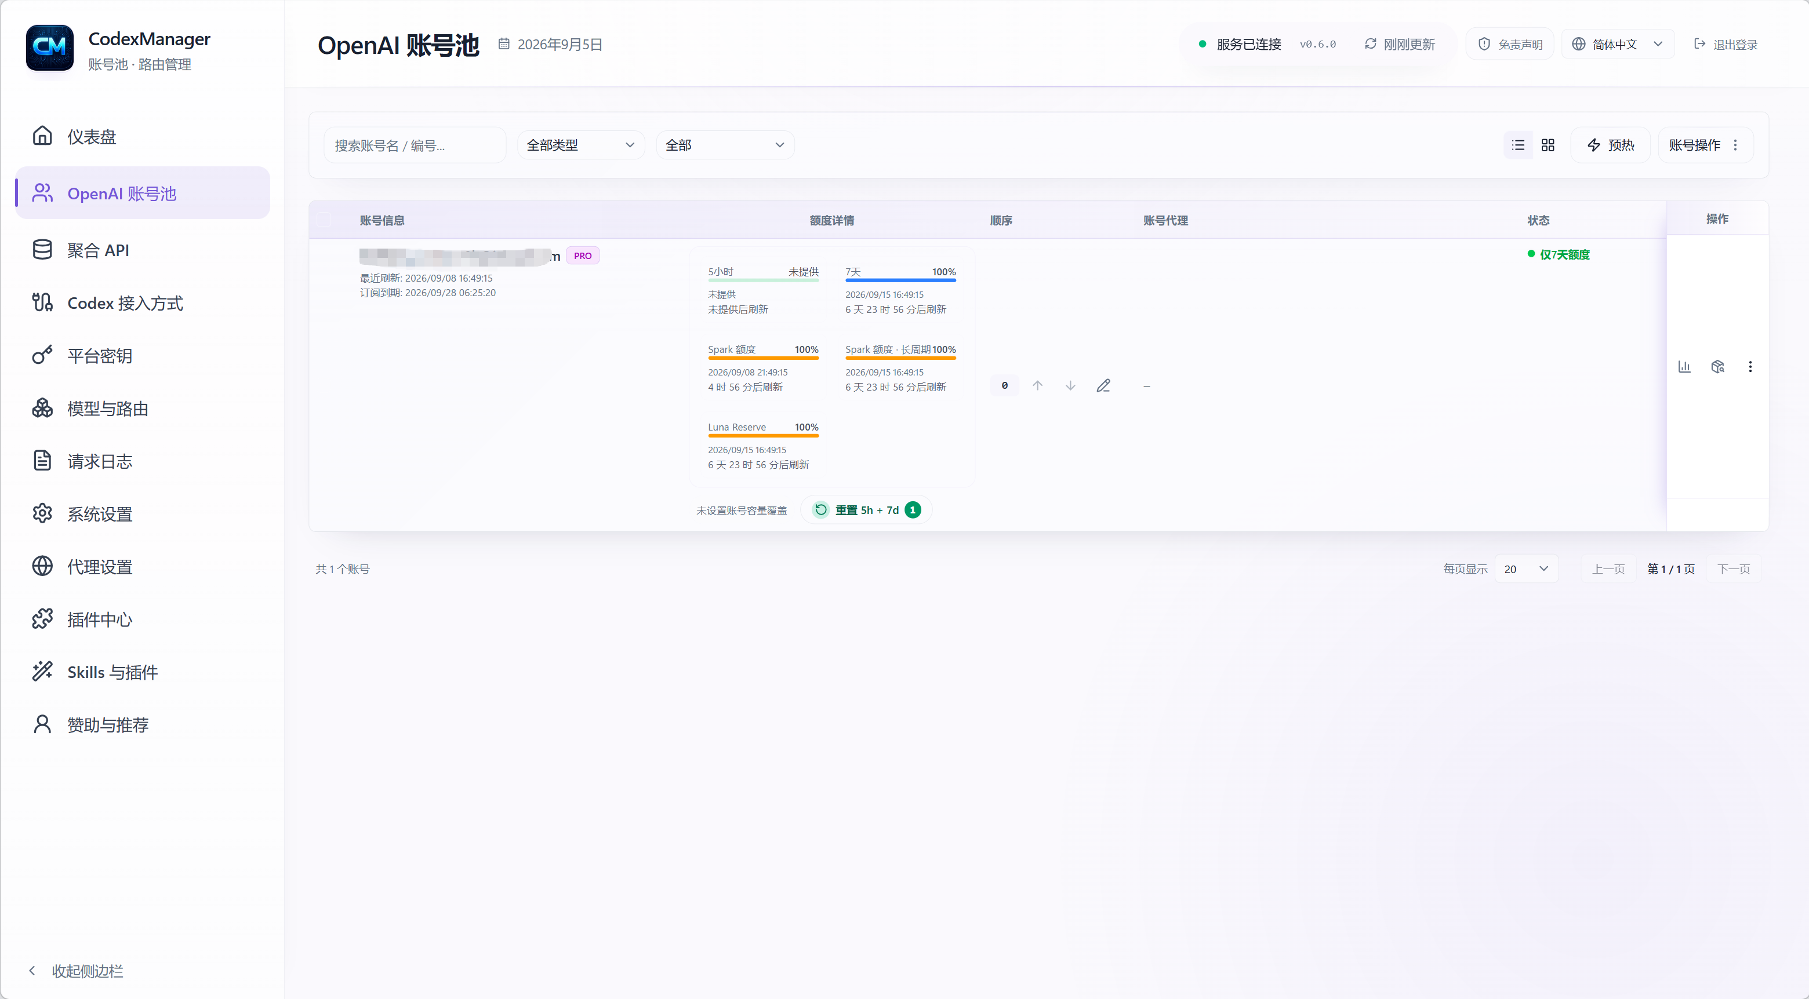Click the Luna Reserve quota progress bar

[764, 436]
